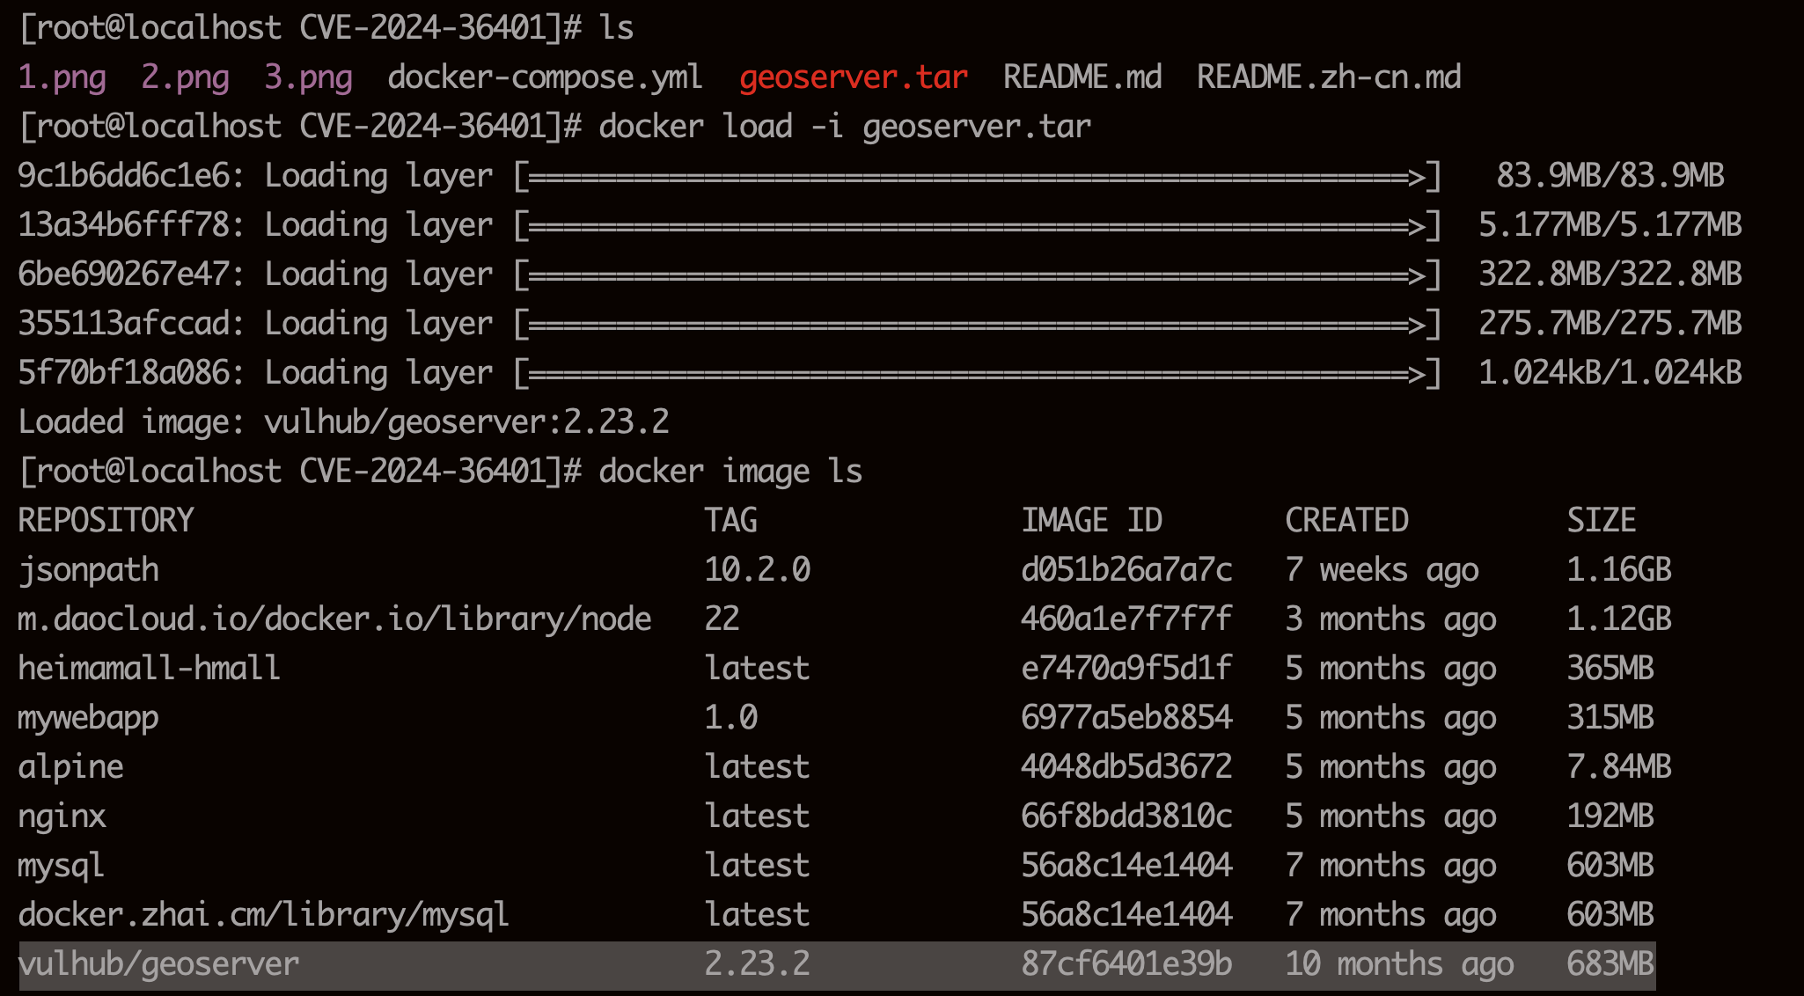Click the 'docker image ls' command text
The width and height of the screenshot is (1804, 996).
click(x=730, y=472)
